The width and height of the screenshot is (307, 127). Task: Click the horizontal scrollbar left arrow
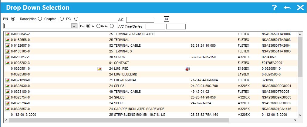(6, 120)
